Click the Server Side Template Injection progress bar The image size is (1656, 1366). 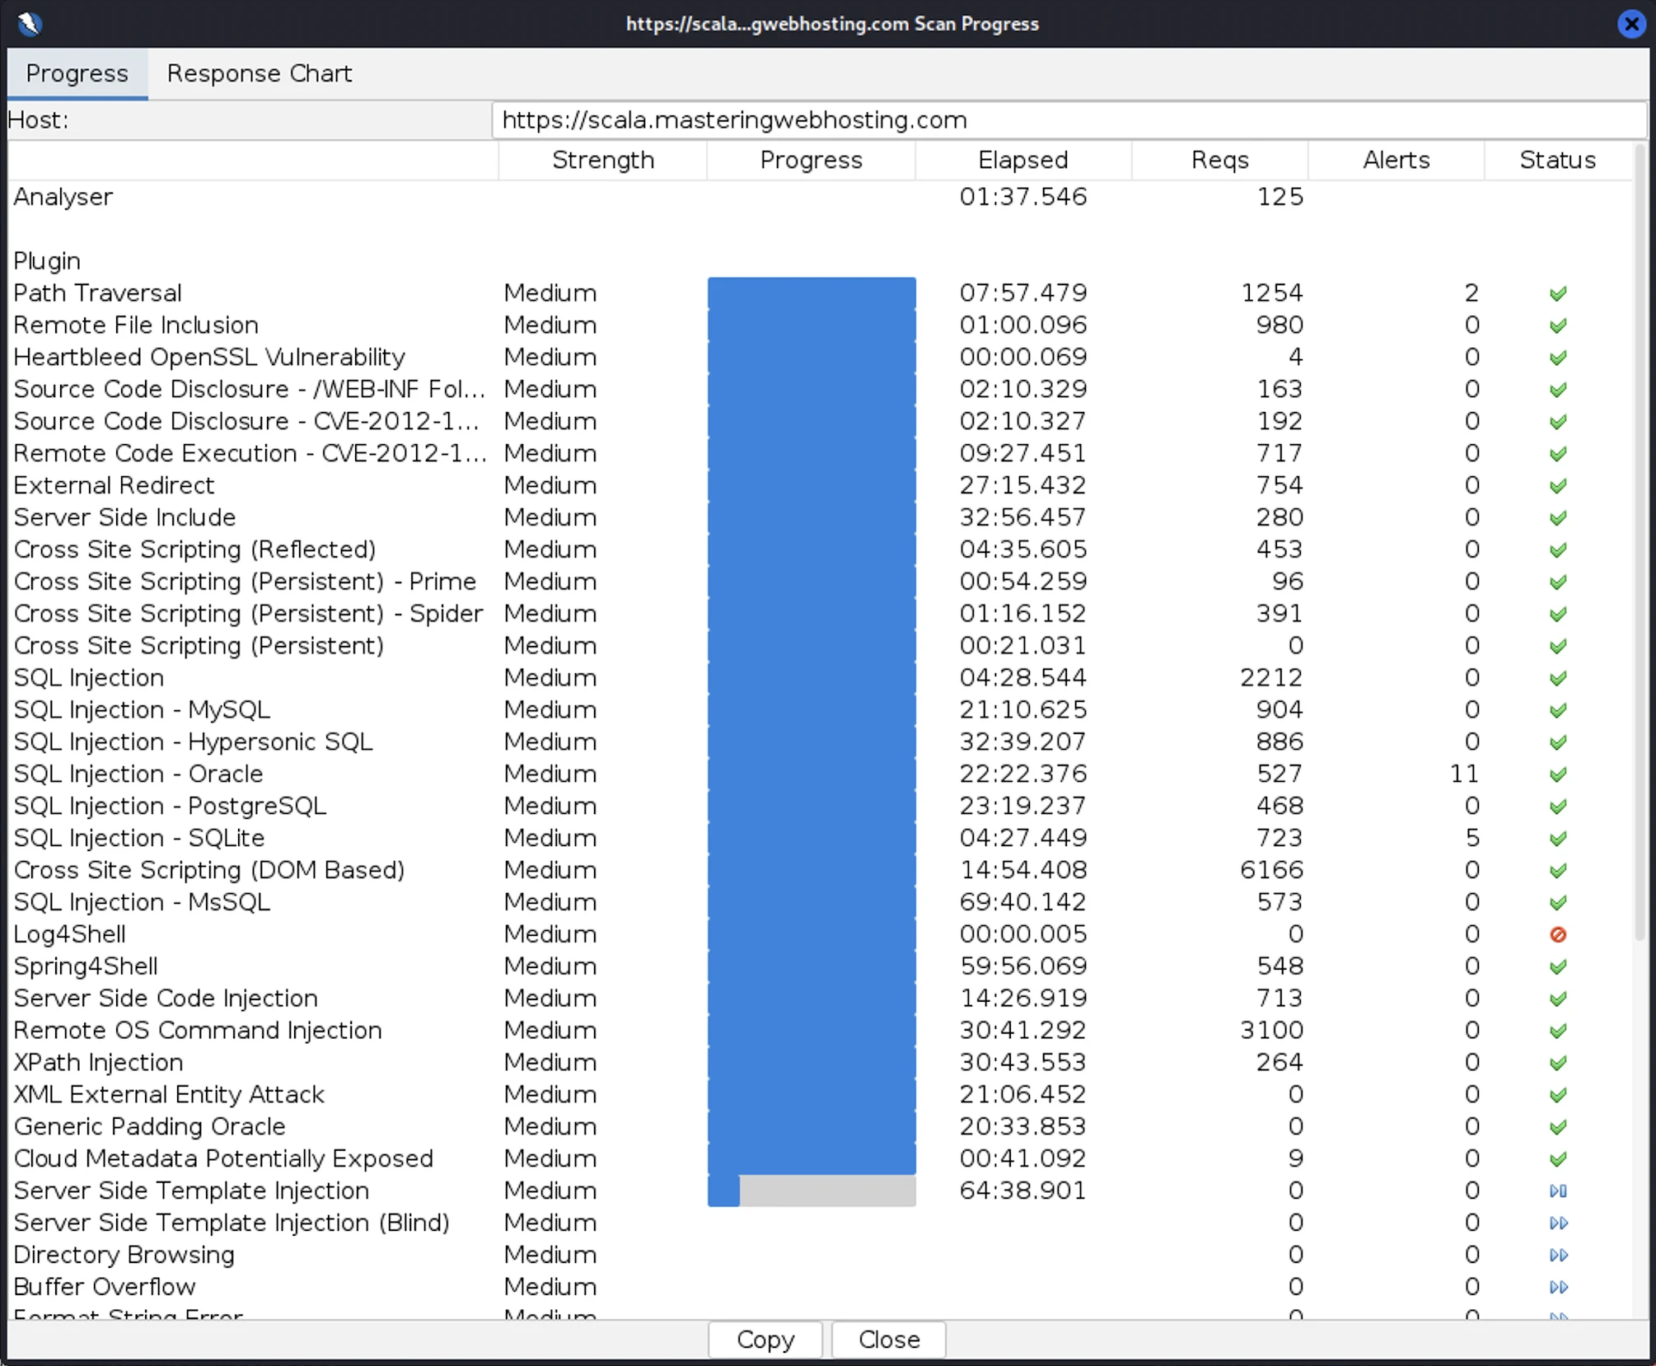[811, 1191]
